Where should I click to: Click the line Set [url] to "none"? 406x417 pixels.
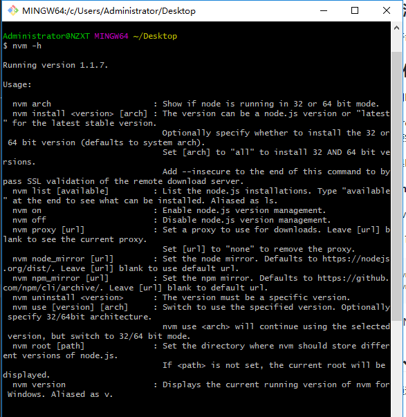point(259,249)
